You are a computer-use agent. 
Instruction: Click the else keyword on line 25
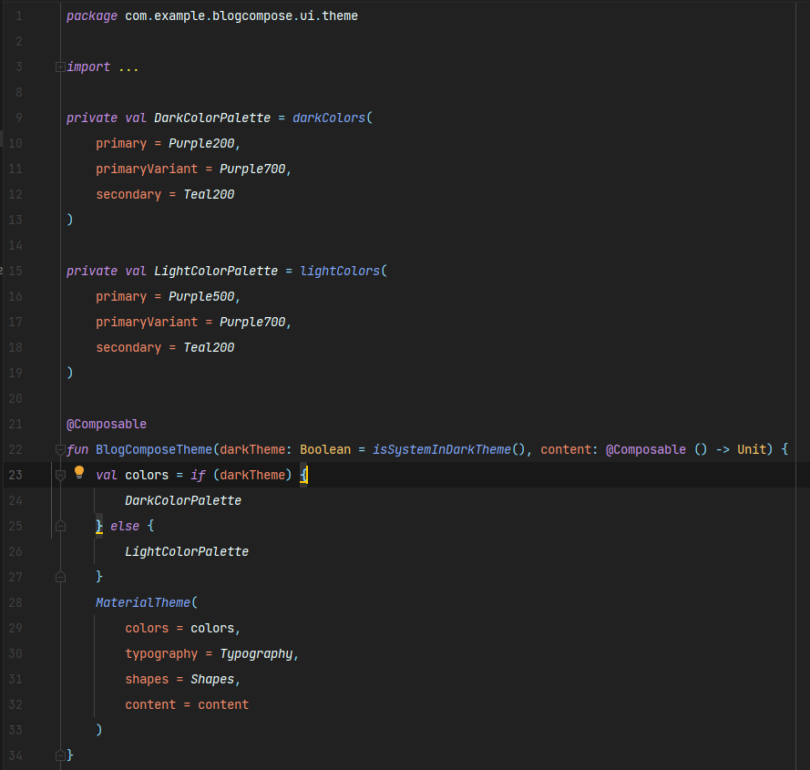coord(125,526)
